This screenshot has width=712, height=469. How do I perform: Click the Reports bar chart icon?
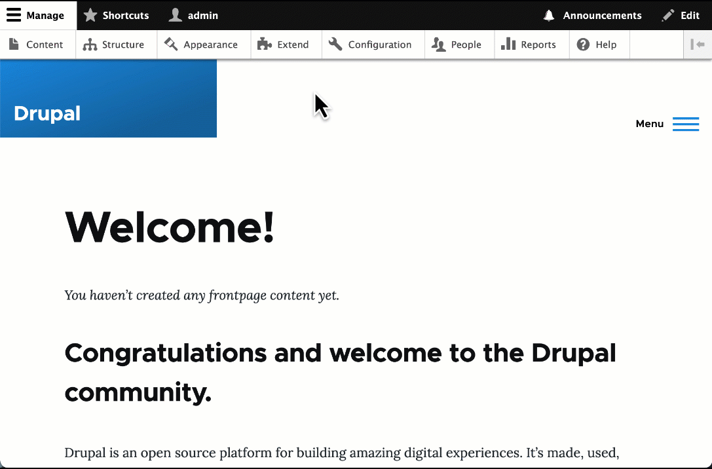click(x=508, y=44)
